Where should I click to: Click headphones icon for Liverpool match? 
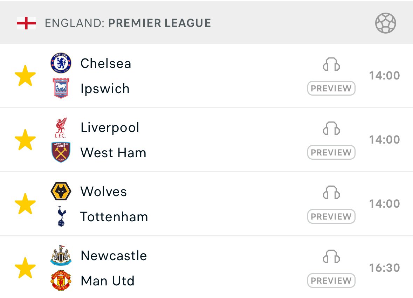tap(331, 128)
